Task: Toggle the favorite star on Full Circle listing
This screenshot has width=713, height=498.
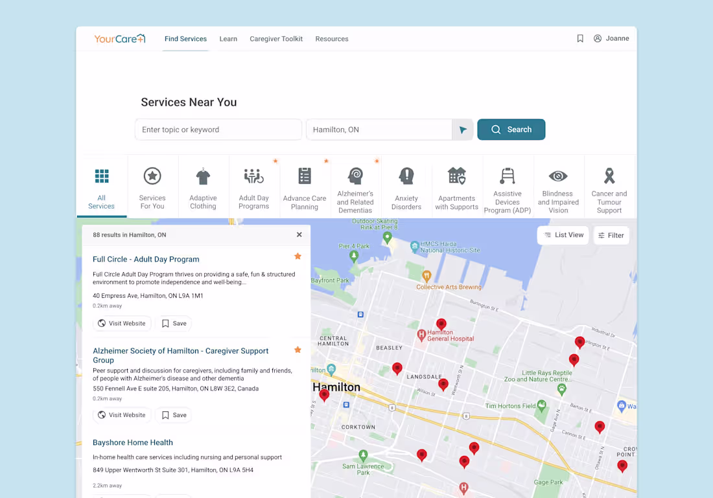Action: tap(298, 256)
